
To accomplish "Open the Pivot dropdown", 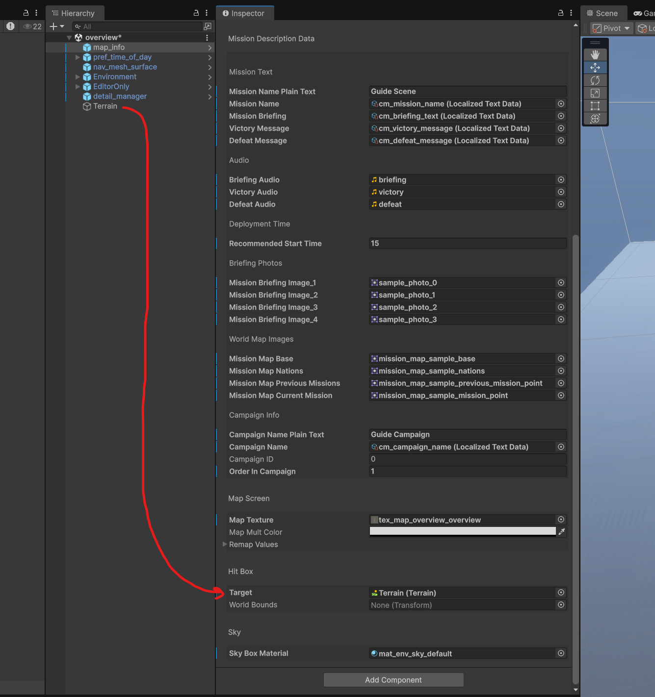I will coord(611,28).
